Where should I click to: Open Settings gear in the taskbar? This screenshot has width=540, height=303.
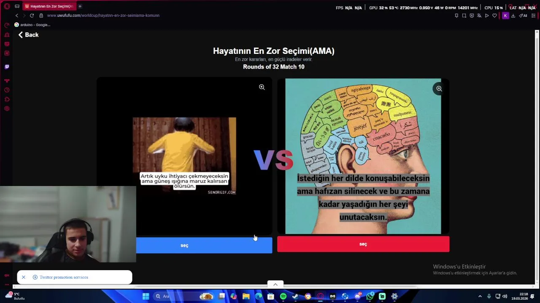click(394, 296)
